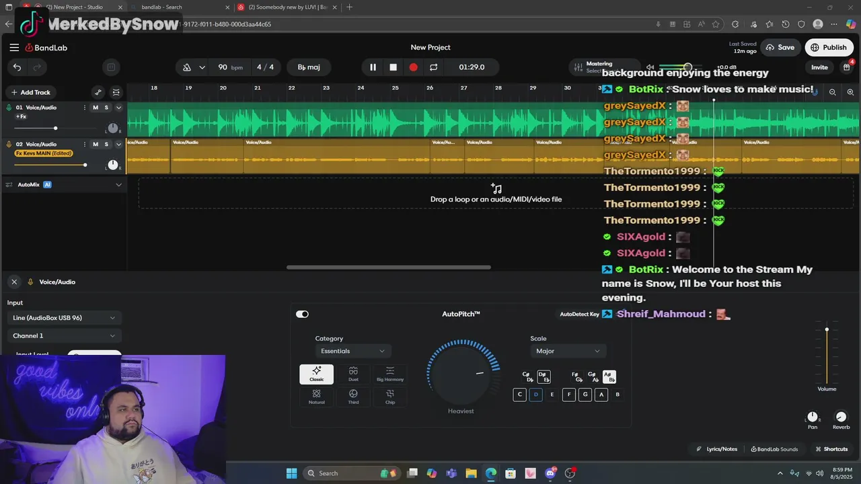The height and width of the screenshot is (484, 861).
Task: Click the +Fx button on track 01
Action: (x=21, y=117)
